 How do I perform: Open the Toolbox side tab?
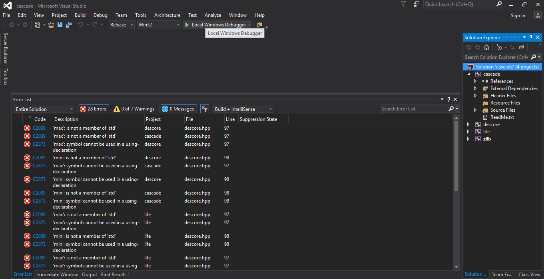click(6, 77)
